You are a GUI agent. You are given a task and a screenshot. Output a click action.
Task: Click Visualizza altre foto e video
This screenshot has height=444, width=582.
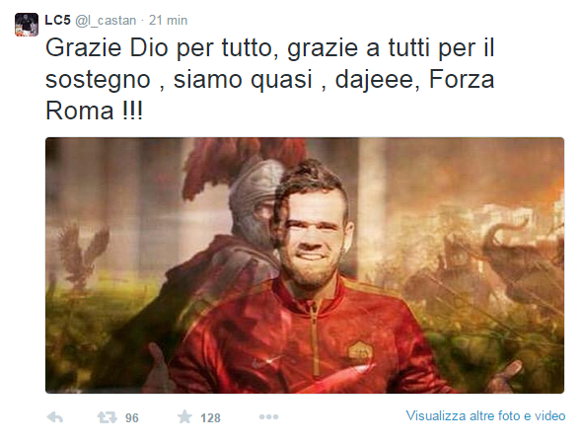pos(485,415)
